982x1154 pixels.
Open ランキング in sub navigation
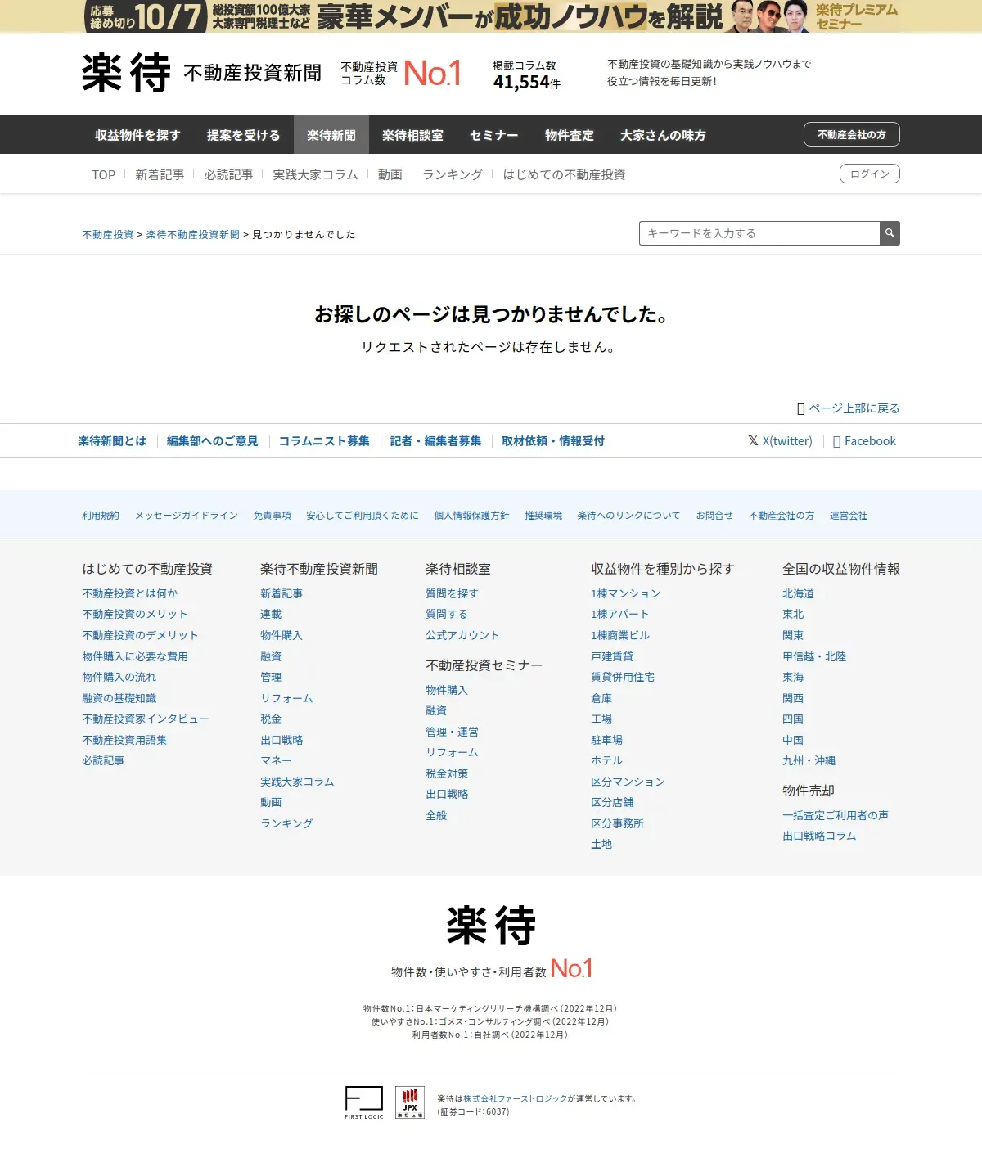click(453, 174)
